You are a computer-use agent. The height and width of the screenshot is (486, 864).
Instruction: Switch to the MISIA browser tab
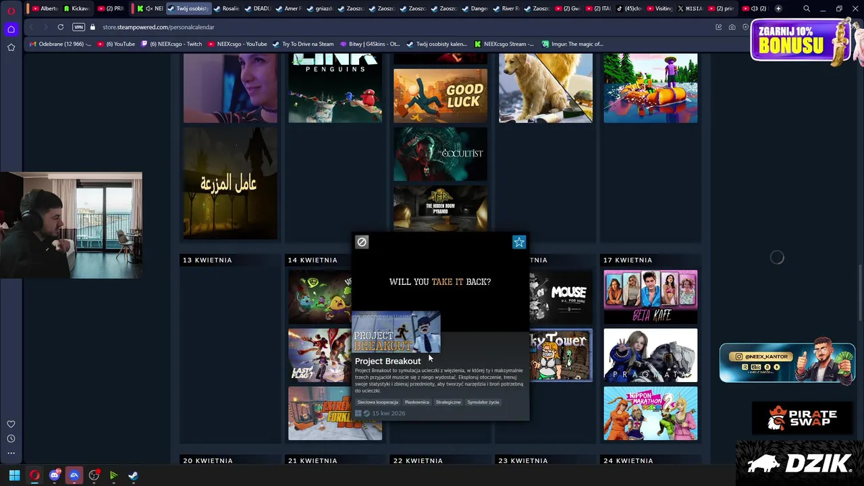coord(690,9)
